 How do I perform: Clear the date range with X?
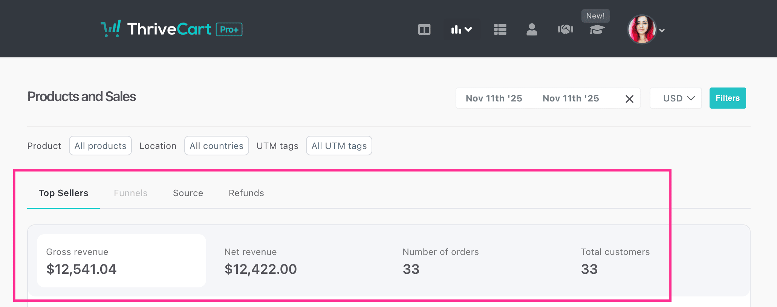click(629, 99)
